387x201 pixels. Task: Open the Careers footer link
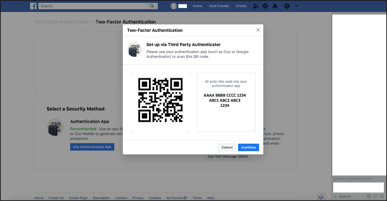click(x=121, y=198)
